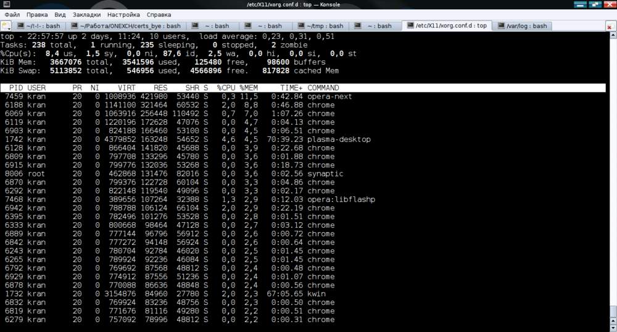Click PID 8006 owned by root

point(14,173)
